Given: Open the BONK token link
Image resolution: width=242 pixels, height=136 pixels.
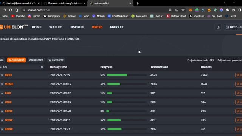Looking at the screenshot, I should (9, 129).
